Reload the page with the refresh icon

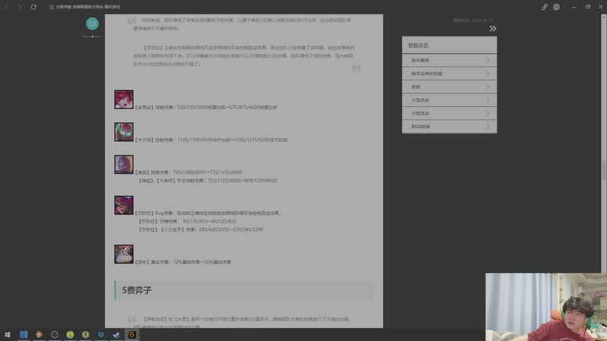point(33,7)
